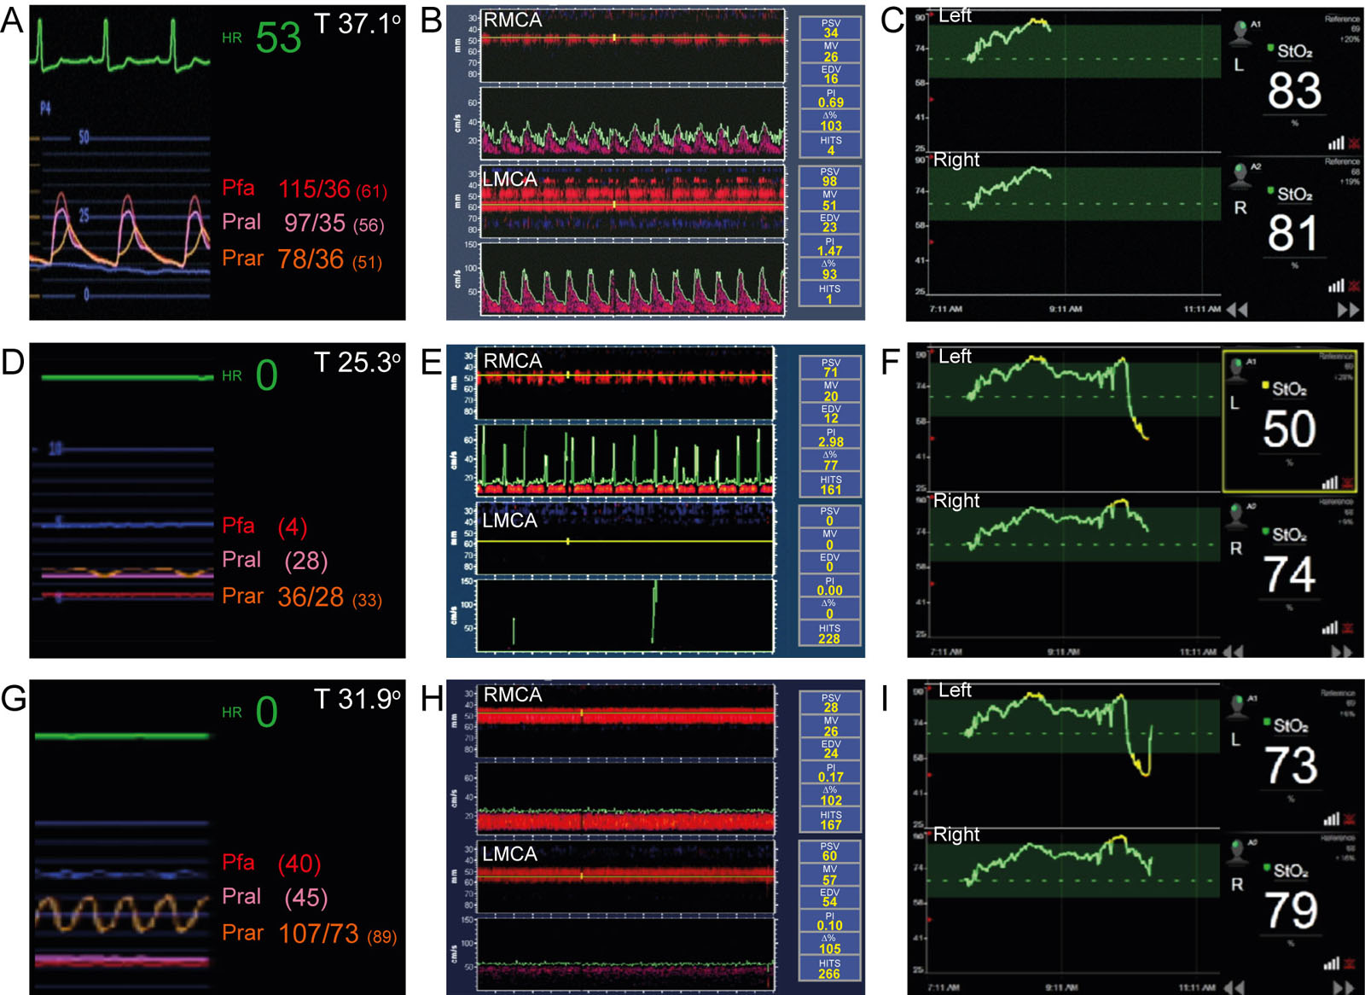Click the Pfa 115/36 (61) pressure reading
Image resolution: width=1365 pixels, height=995 pixels.
click(x=305, y=189)
